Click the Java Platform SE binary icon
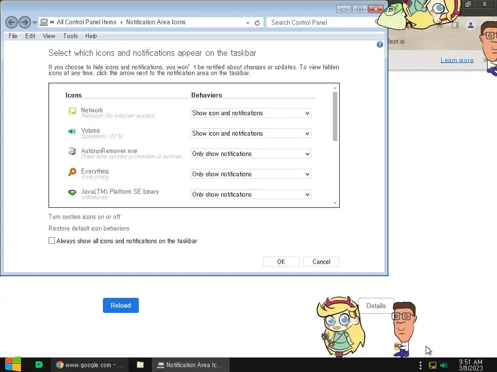This screenshot has width=497, height=372. coord(72,192)
